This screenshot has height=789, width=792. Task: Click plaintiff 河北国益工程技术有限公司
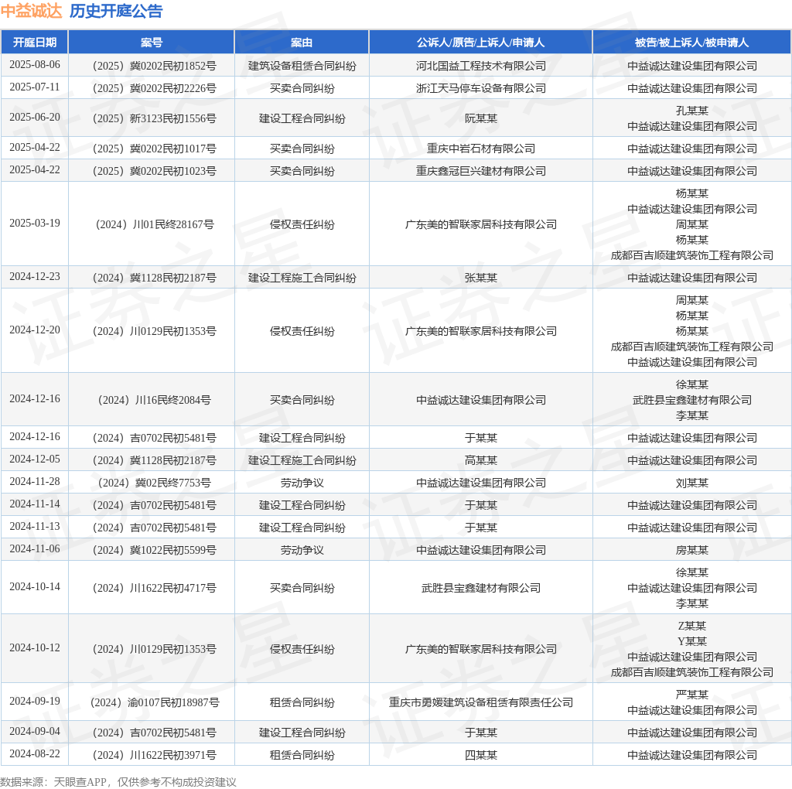(x=481, y=66)
